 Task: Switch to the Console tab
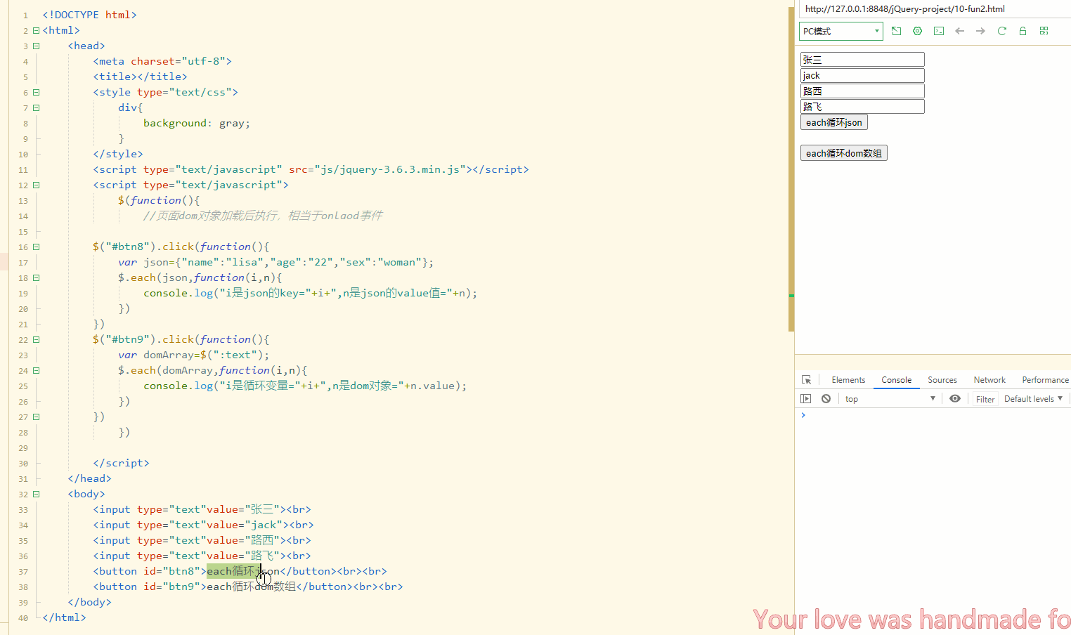(x=897, y=379)
